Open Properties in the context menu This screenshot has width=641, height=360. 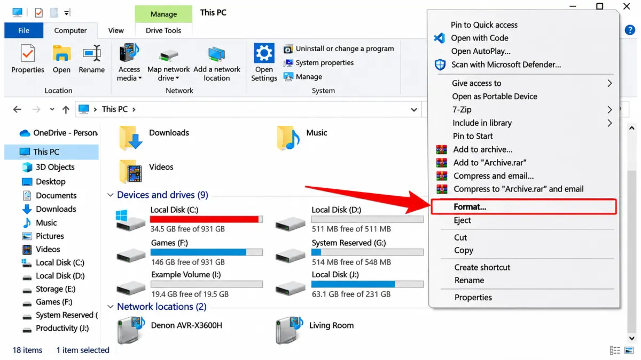(473, 298)
